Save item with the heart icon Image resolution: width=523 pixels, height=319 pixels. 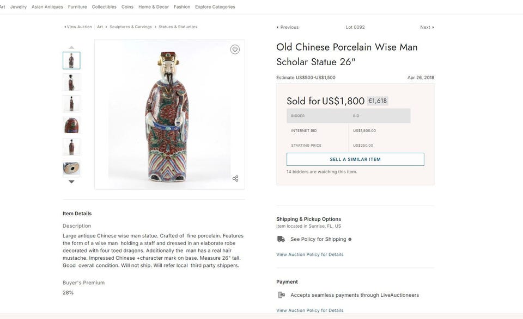point(235,49)
